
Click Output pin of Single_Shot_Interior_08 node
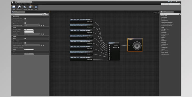point(91,60)
